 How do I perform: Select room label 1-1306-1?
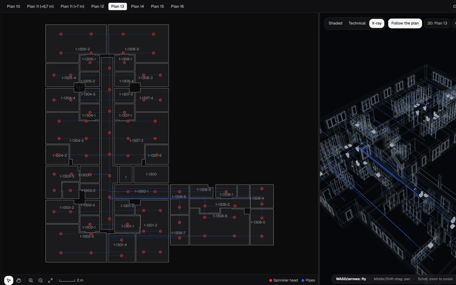coord(125,59)
